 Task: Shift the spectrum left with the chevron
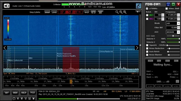coord(5,48)
